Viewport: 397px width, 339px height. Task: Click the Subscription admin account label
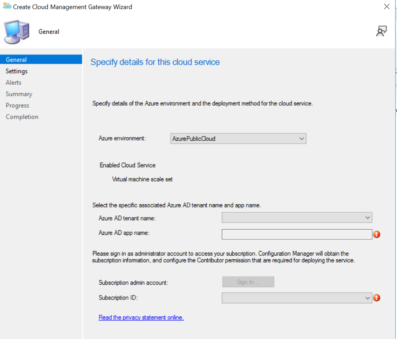134,283
